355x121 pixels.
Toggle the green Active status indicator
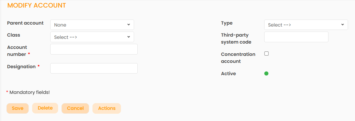tap(266, 73)
